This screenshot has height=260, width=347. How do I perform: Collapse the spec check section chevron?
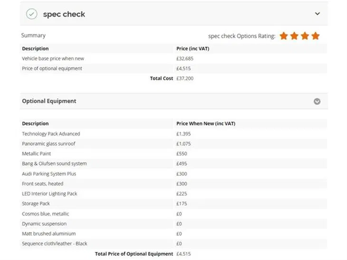[318, 14]
